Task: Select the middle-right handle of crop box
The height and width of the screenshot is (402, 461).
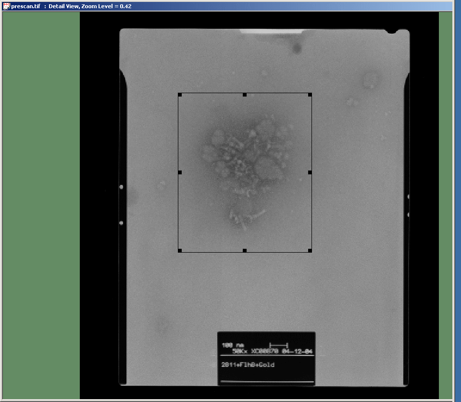Action: (x=310, y=172)
